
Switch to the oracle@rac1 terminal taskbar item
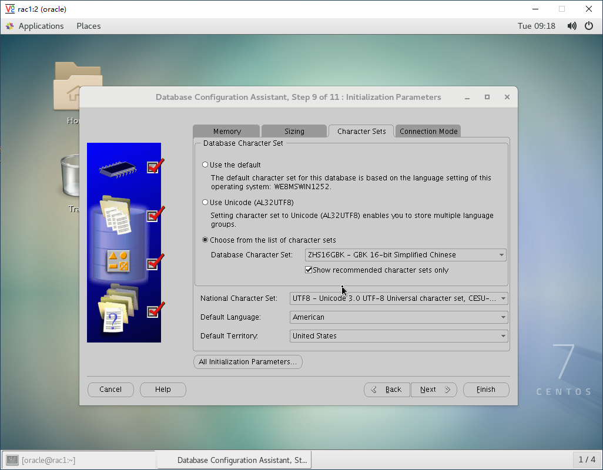pyautogui.click(x=79, y=460)
